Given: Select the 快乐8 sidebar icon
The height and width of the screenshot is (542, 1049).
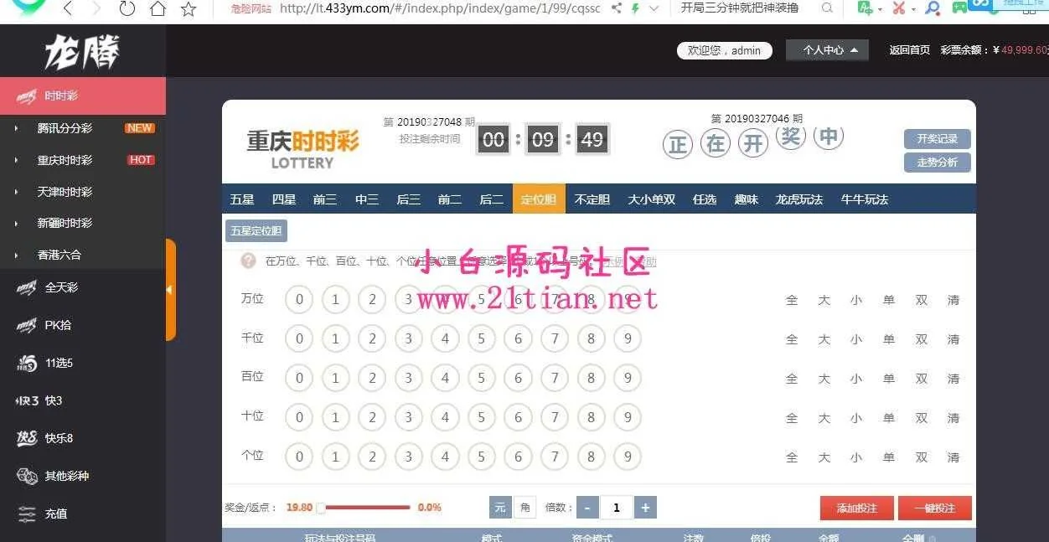Looking at the screenshot, I should click(27, 438).
